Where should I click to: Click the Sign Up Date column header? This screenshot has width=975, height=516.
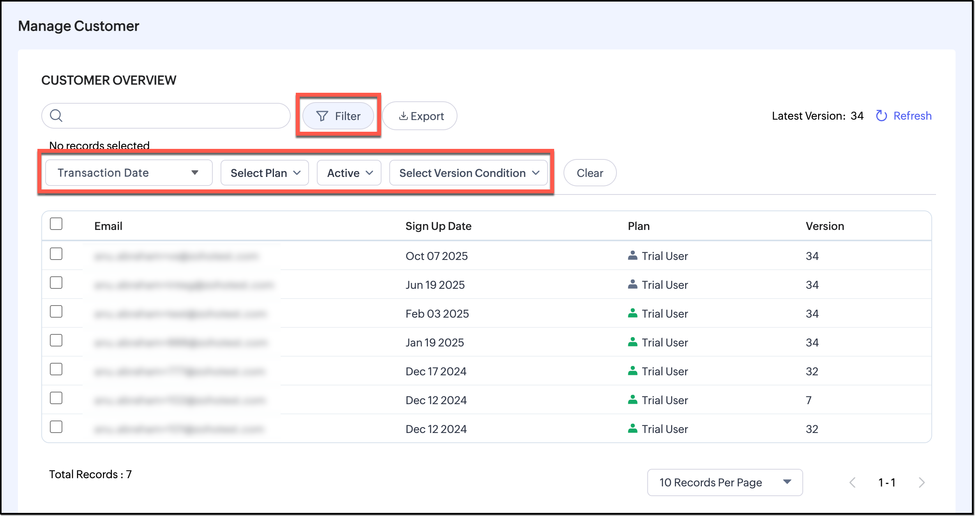[x=438, y=226]
